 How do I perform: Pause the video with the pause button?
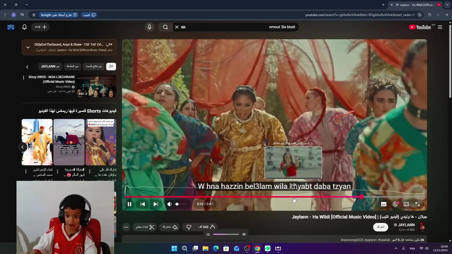pos(129,204)
